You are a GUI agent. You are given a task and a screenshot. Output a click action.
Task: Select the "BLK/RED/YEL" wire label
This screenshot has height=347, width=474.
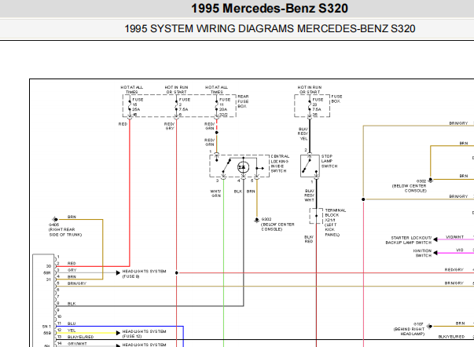pos(303,133)
